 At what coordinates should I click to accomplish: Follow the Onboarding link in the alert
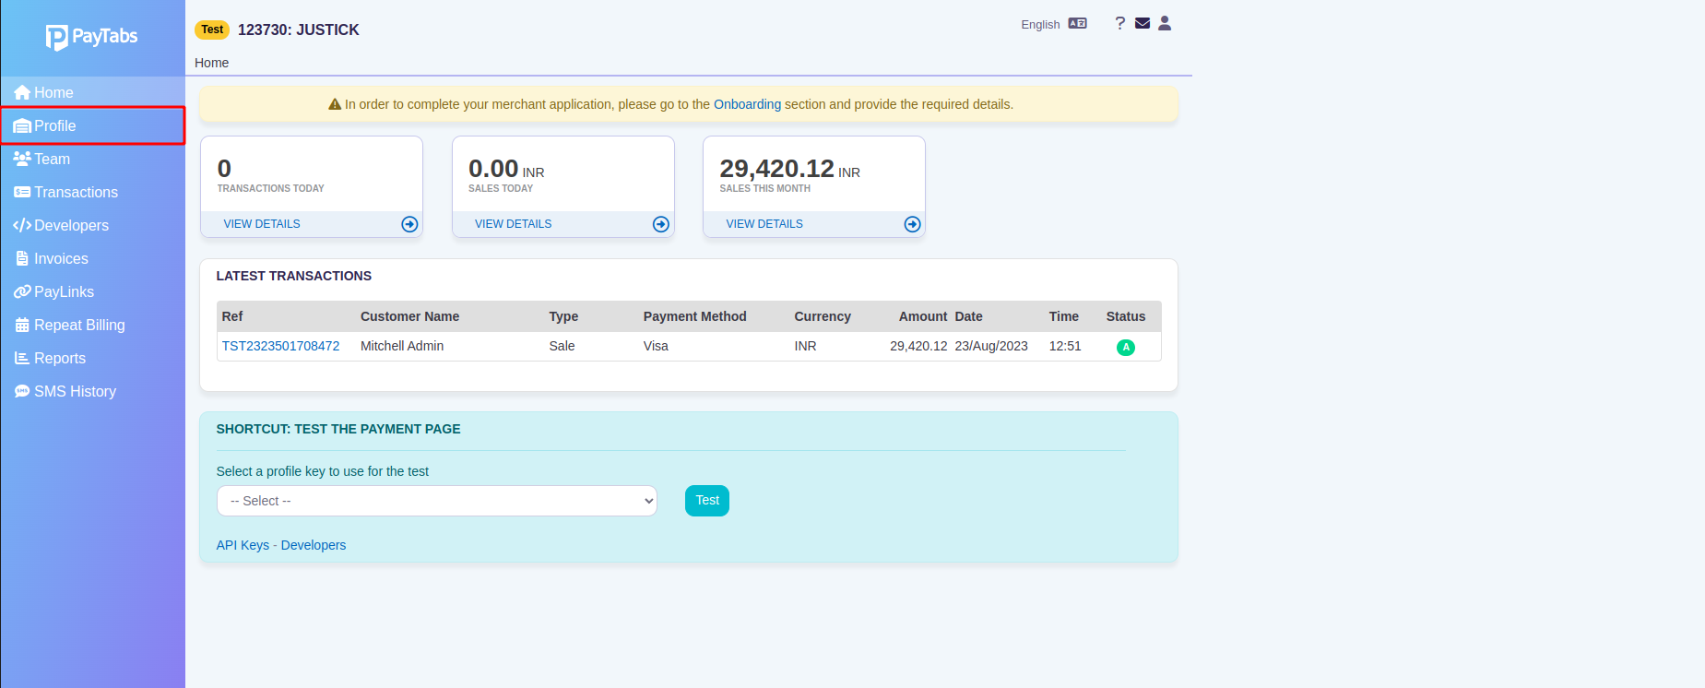tap(747, 104)
